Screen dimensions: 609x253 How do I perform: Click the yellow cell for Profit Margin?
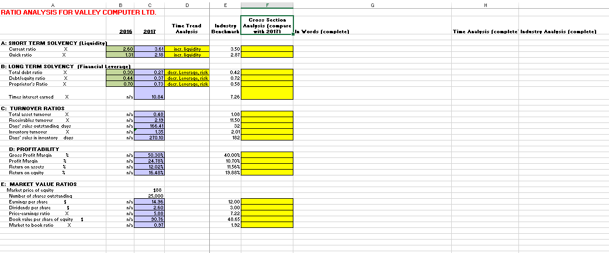pos(267,161)
